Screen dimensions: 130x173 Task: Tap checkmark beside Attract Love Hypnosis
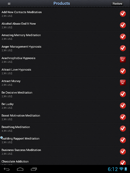[123, 71]
